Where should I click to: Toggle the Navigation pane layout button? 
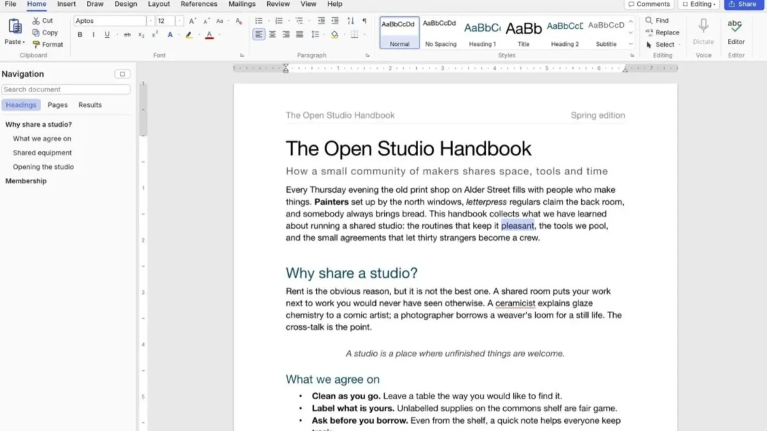[x=122, y=74]
